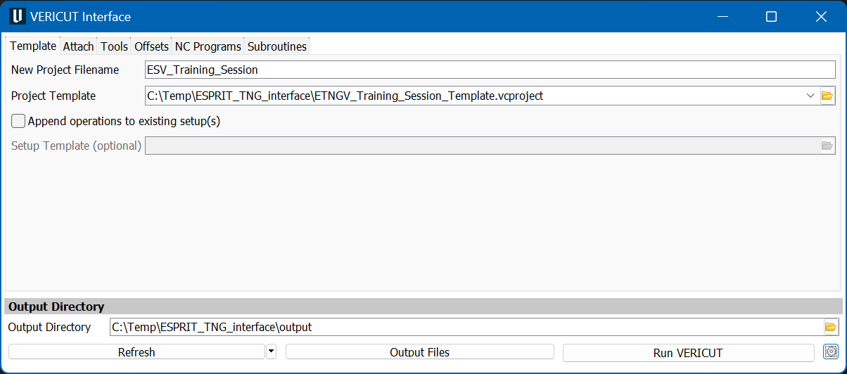This screenshot has width=847, height=374.
Task: Minimize the VERICUT Interface window
Action: 722,16
